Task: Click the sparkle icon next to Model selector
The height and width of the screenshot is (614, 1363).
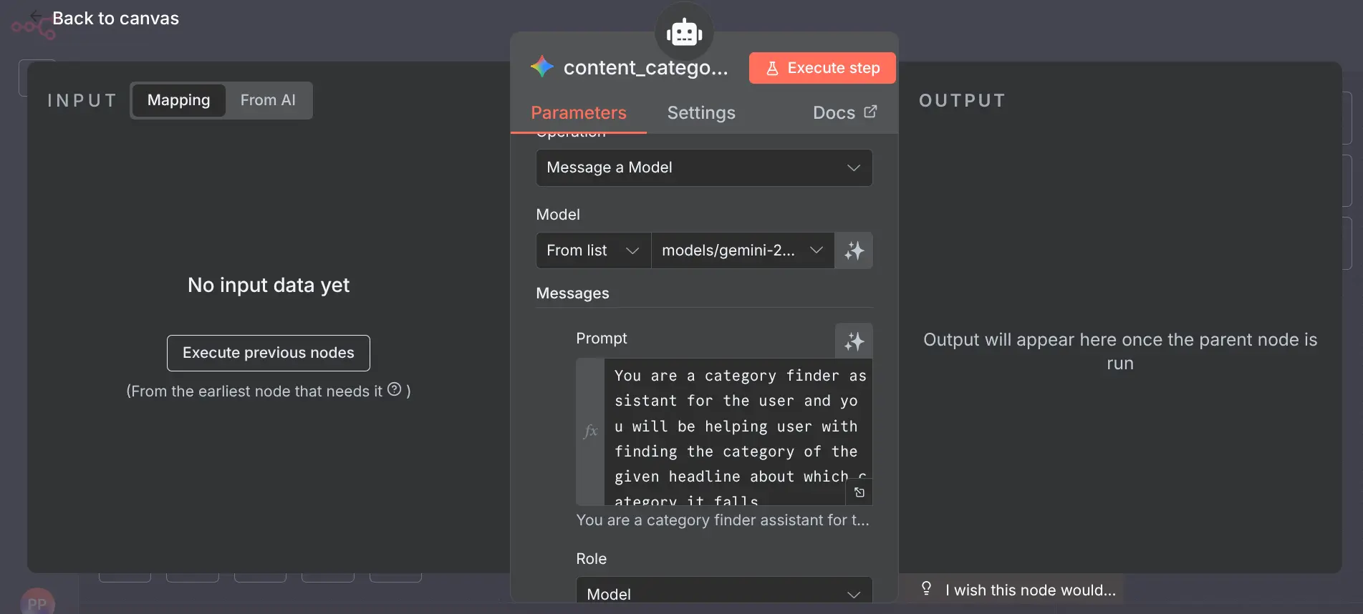Action: pyautogui.click(x=854, y=250)
